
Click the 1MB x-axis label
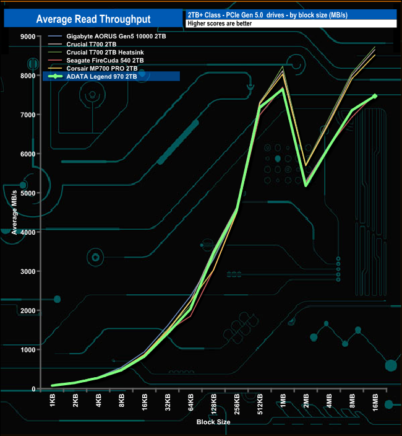pyautogui.click(x=283, y=401)
